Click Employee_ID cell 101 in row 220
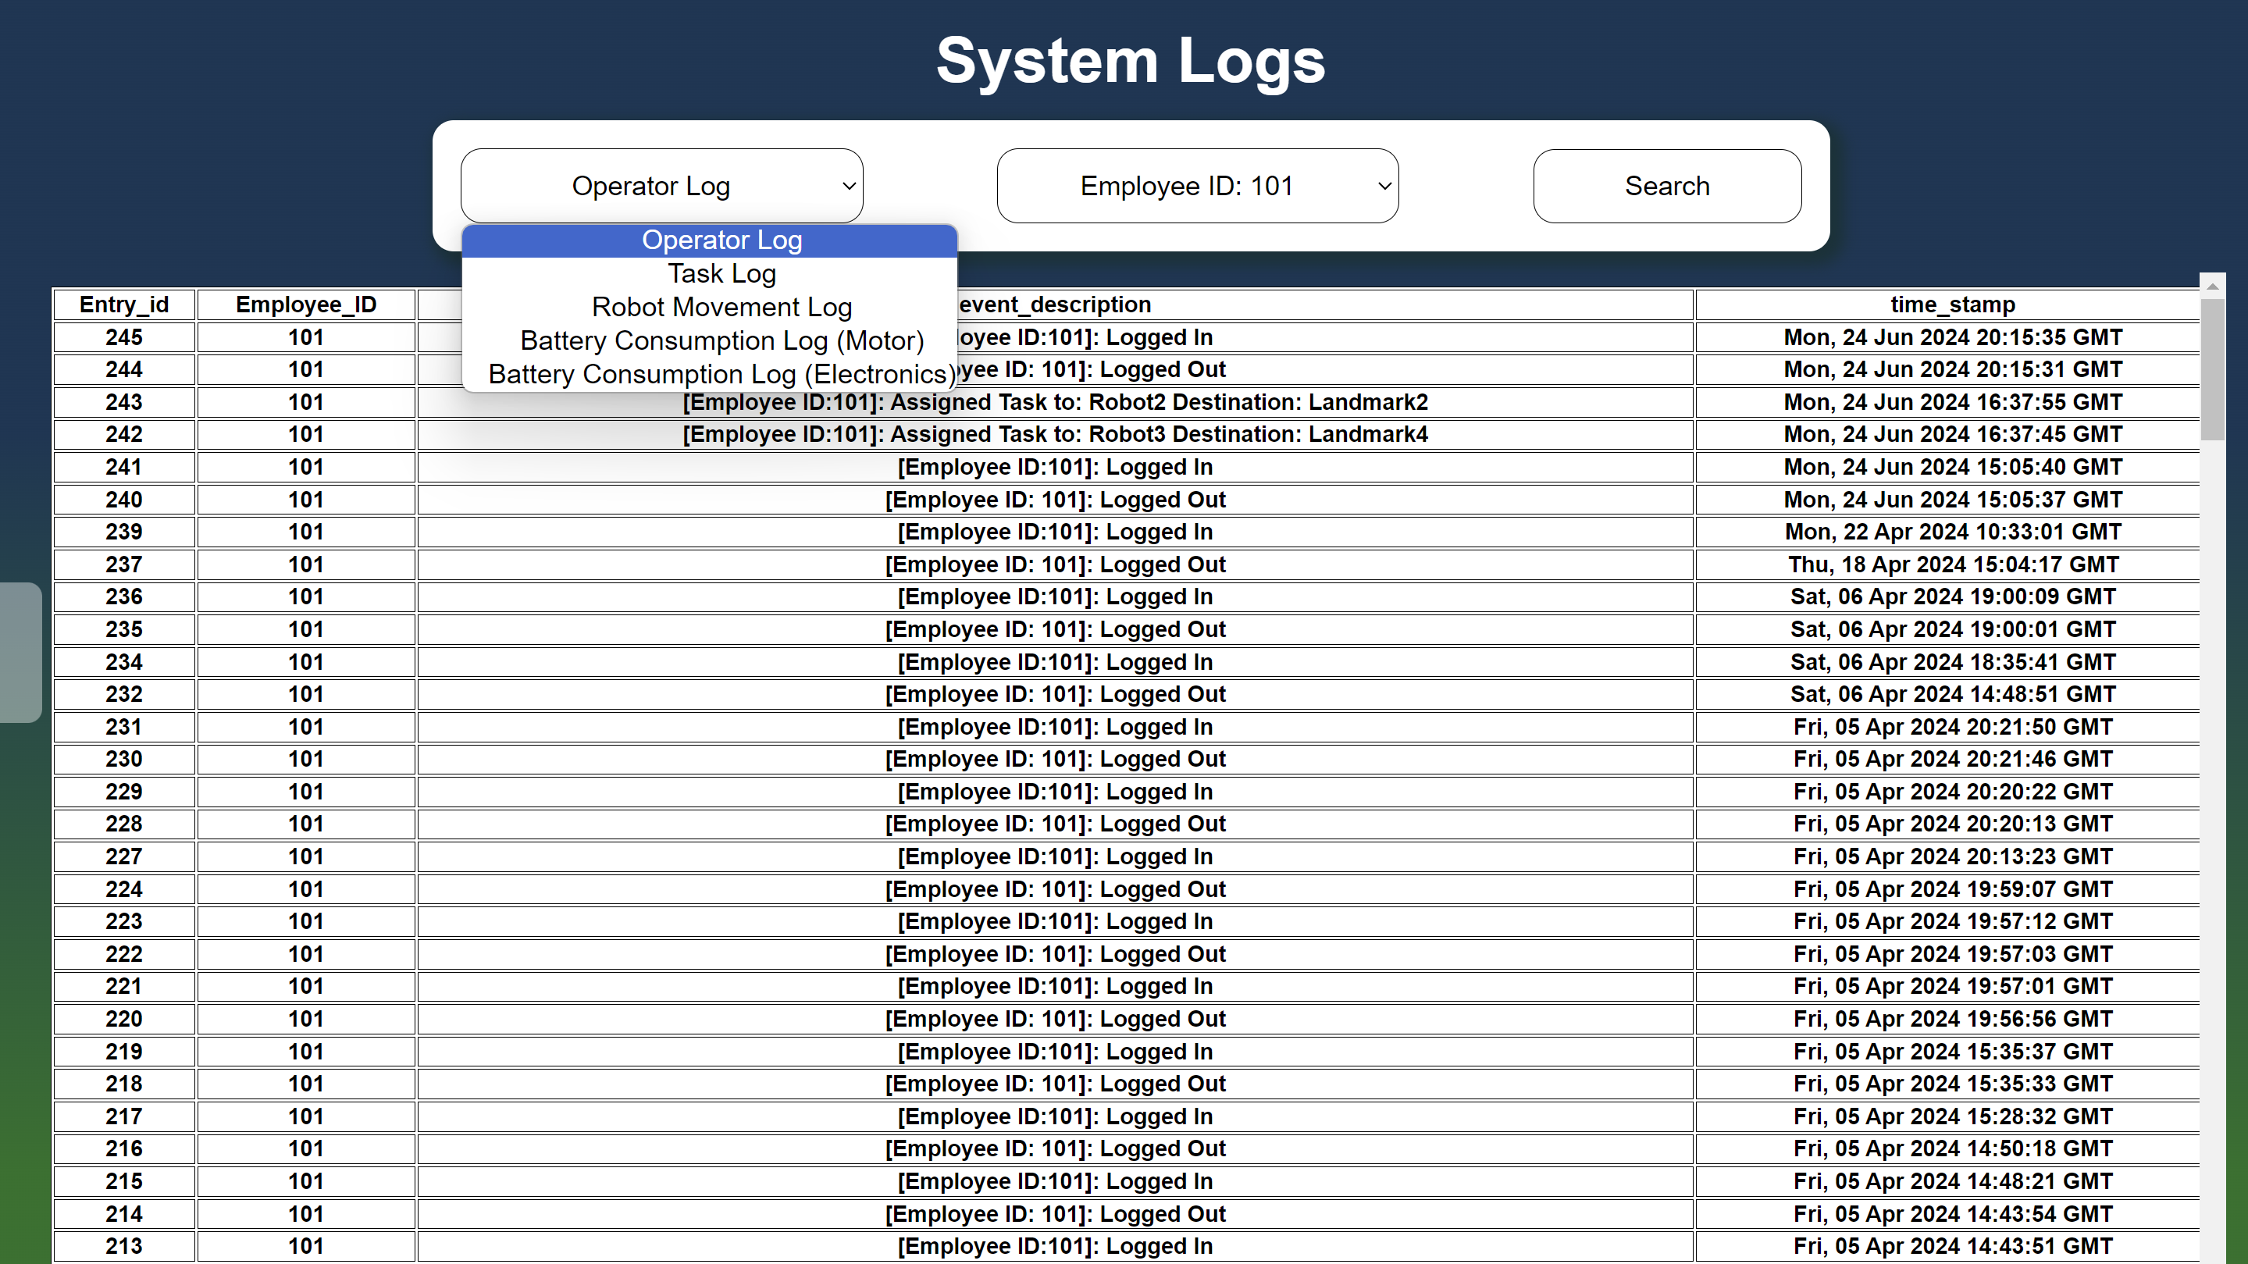Viewport: 2248px width, 1264px height. tap(306, 1019)
